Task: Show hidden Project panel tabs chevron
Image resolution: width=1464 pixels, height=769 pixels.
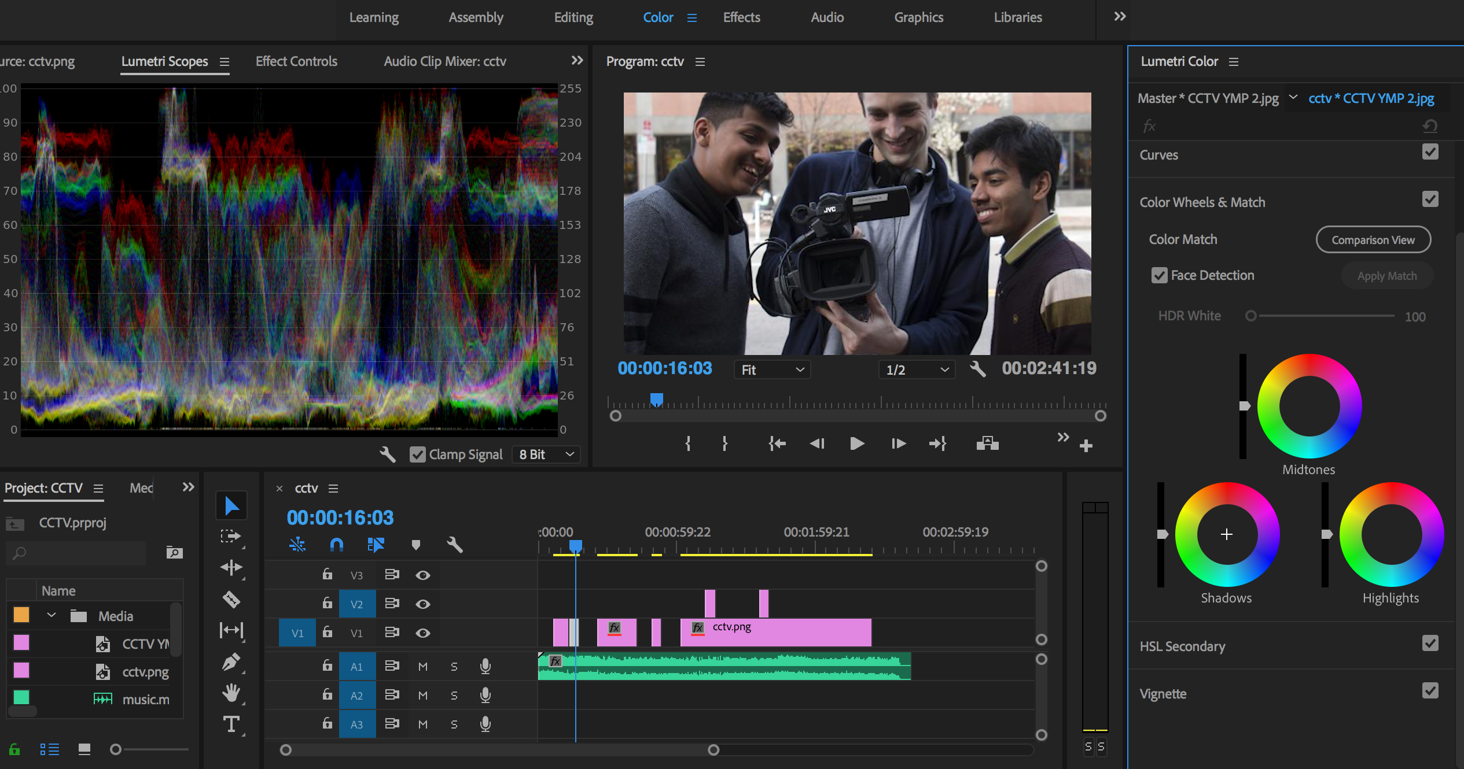Action: point(188,487)
